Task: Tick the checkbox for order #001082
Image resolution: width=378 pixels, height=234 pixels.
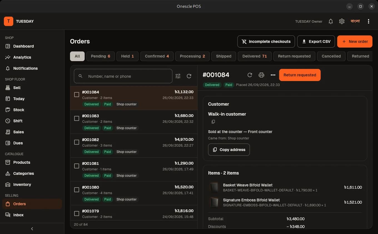Action: 77,142
